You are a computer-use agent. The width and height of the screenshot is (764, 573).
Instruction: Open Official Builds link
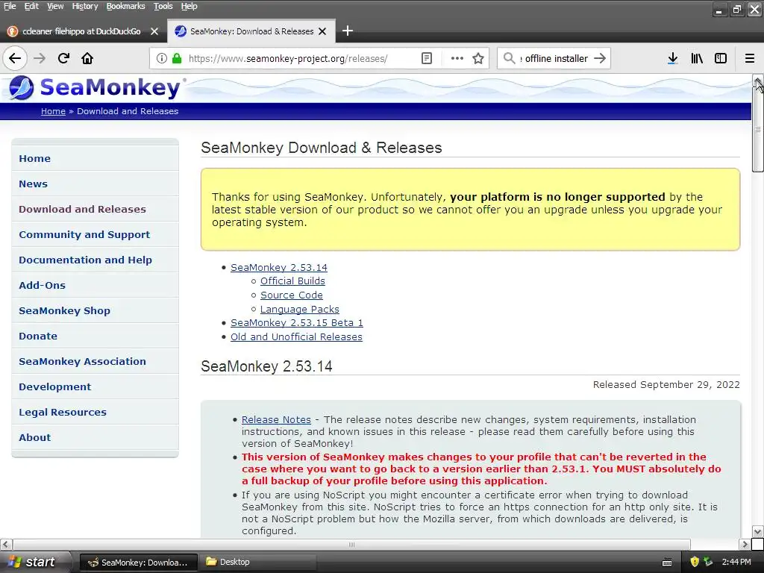(292, 281)
